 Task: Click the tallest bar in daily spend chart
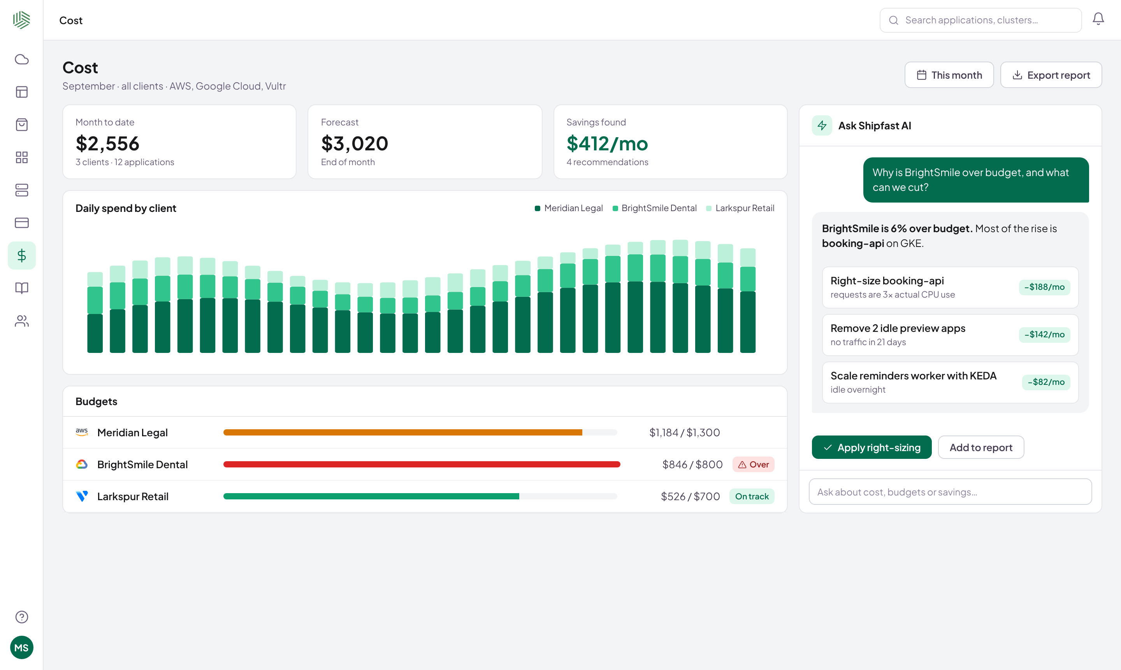pyautogui.click(x=680, y=296)
